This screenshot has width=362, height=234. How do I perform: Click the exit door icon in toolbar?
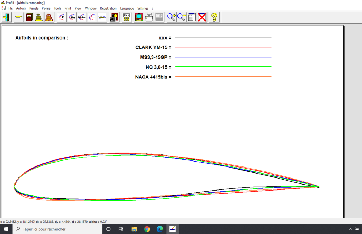click(7, 17)
